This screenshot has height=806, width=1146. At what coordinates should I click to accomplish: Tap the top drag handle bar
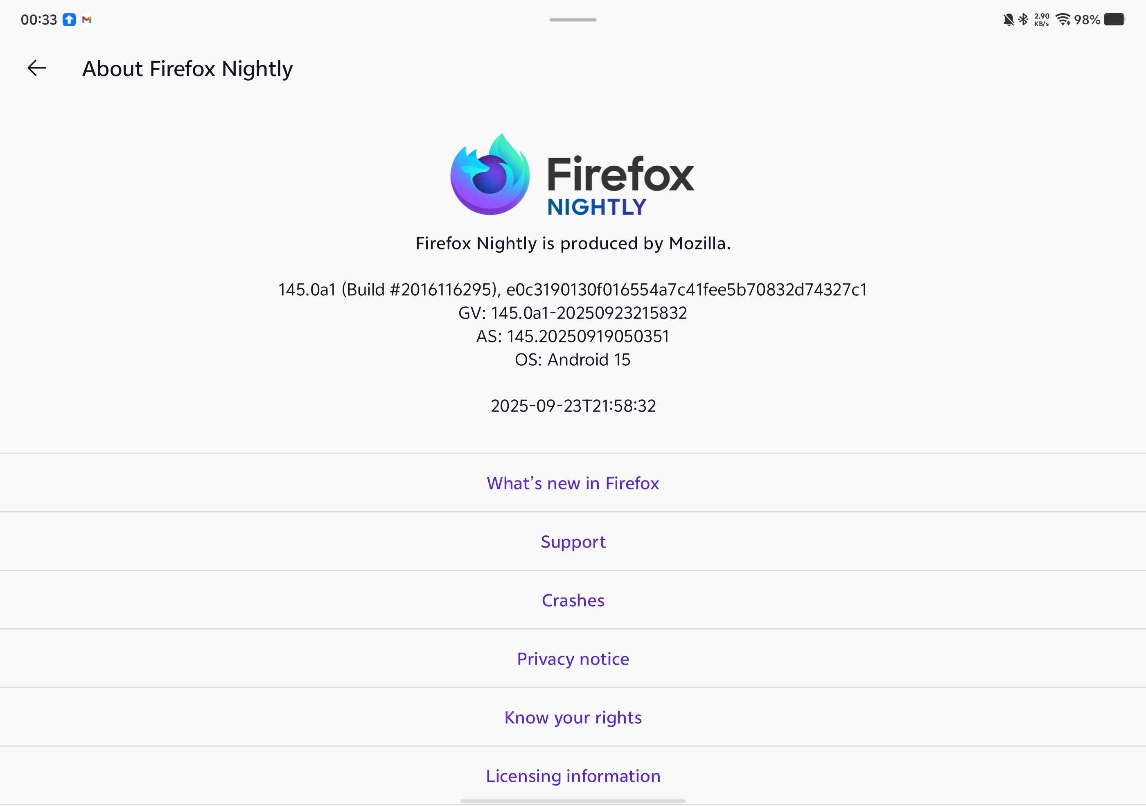click(573, 20)
